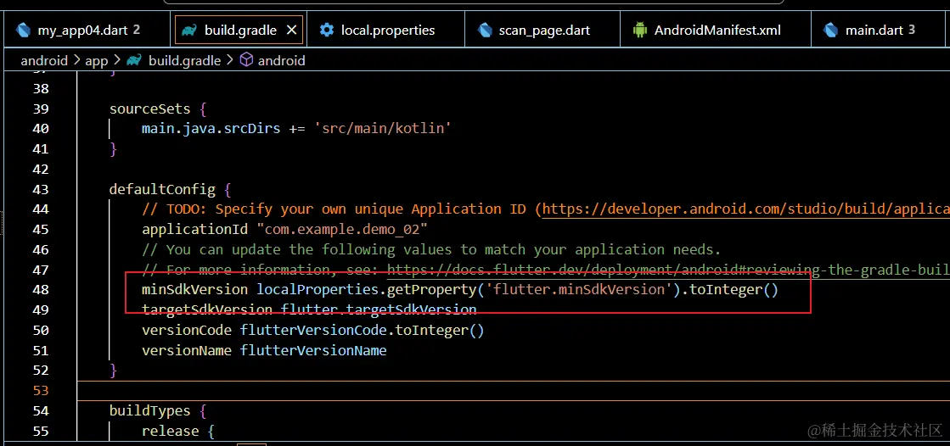Viewport: 950px width, 446px height.
Task: Click the Gradle icon in the breadcrumb
Action: [x=134, y=60]
